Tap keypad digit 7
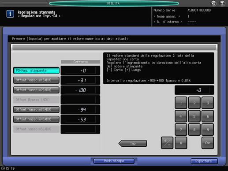This screenshot has width=228, height=171. coord(181,130)
